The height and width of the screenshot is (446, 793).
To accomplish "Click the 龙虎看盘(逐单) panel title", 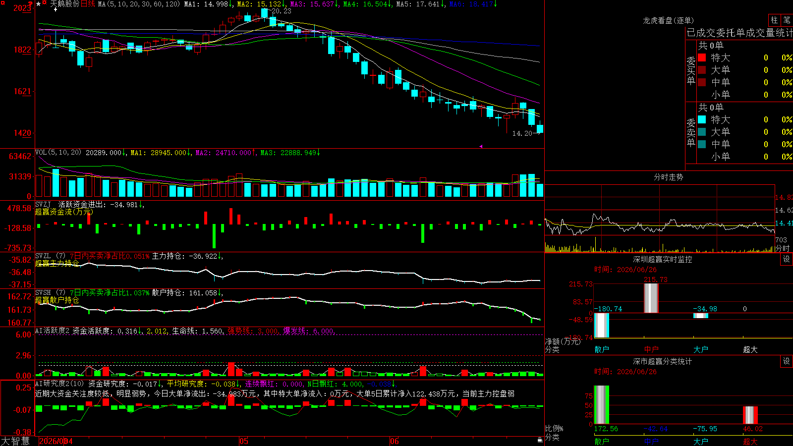I will click(x=668, y=20).
